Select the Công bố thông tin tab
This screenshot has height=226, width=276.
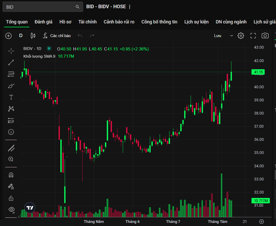159,22
